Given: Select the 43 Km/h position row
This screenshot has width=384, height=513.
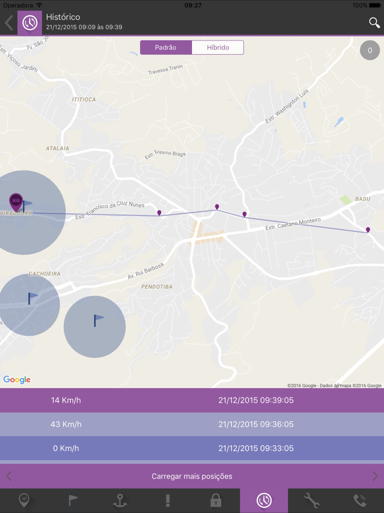Looking at the screenshot, I should point(192,424).
